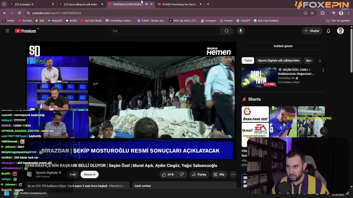Open Sports Digitale channel avatar
Viewport: 353px width, 198px height.
pyautogui.click(x=29, y=174)
